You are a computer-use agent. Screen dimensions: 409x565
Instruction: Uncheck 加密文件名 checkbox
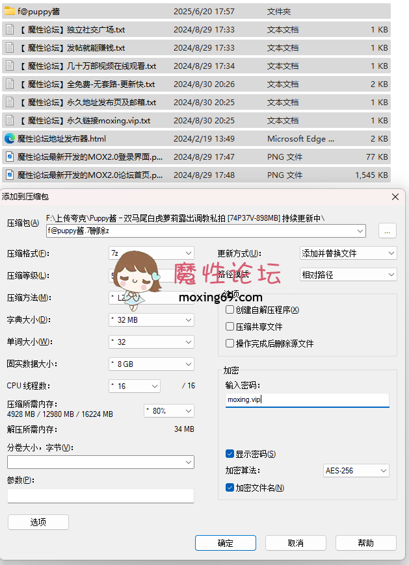[x=230, y=488]
